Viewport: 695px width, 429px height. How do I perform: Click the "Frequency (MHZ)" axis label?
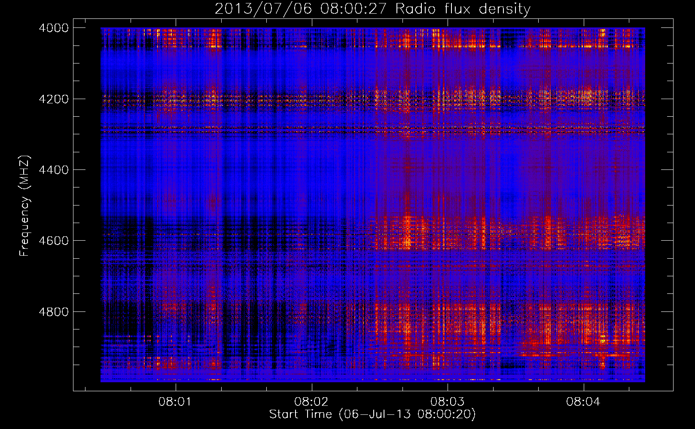(x=25, y=205)
